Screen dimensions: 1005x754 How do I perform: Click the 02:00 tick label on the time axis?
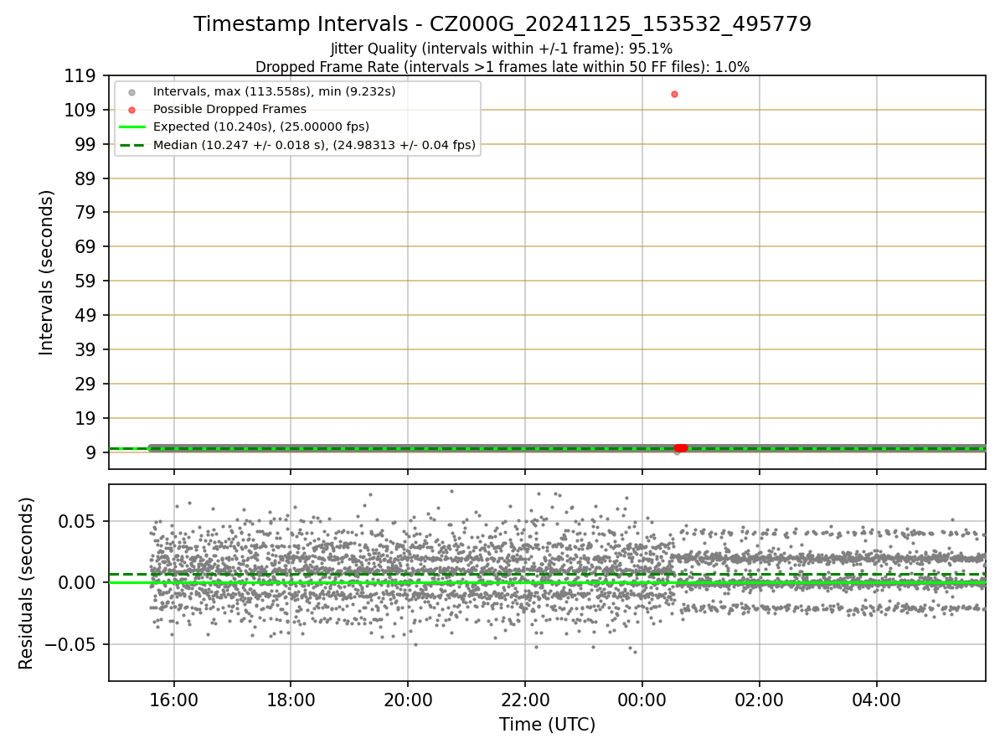tap(760, 700)
